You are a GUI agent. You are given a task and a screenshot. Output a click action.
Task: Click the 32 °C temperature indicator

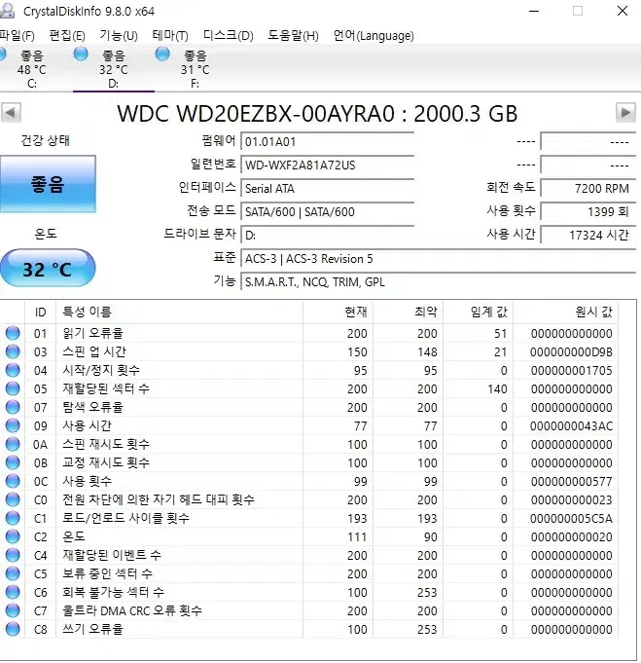click(48, 269)
